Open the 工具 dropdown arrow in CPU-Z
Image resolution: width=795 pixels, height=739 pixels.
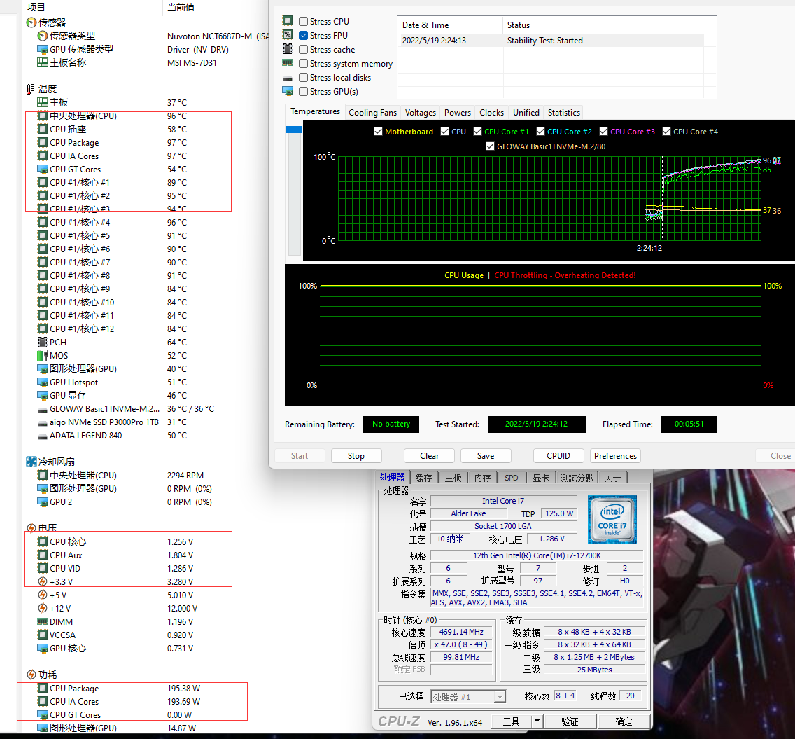tap(537, 721)
